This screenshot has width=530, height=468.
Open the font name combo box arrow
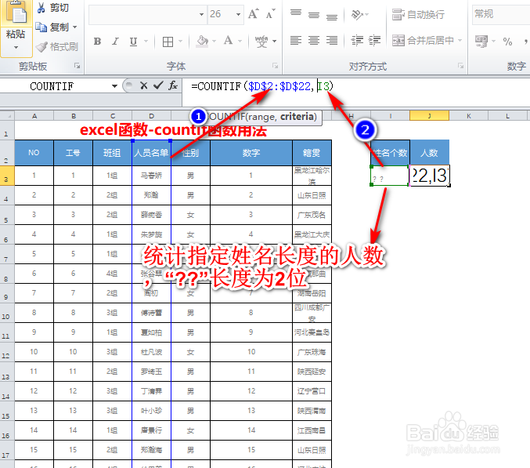pos(202,14)
